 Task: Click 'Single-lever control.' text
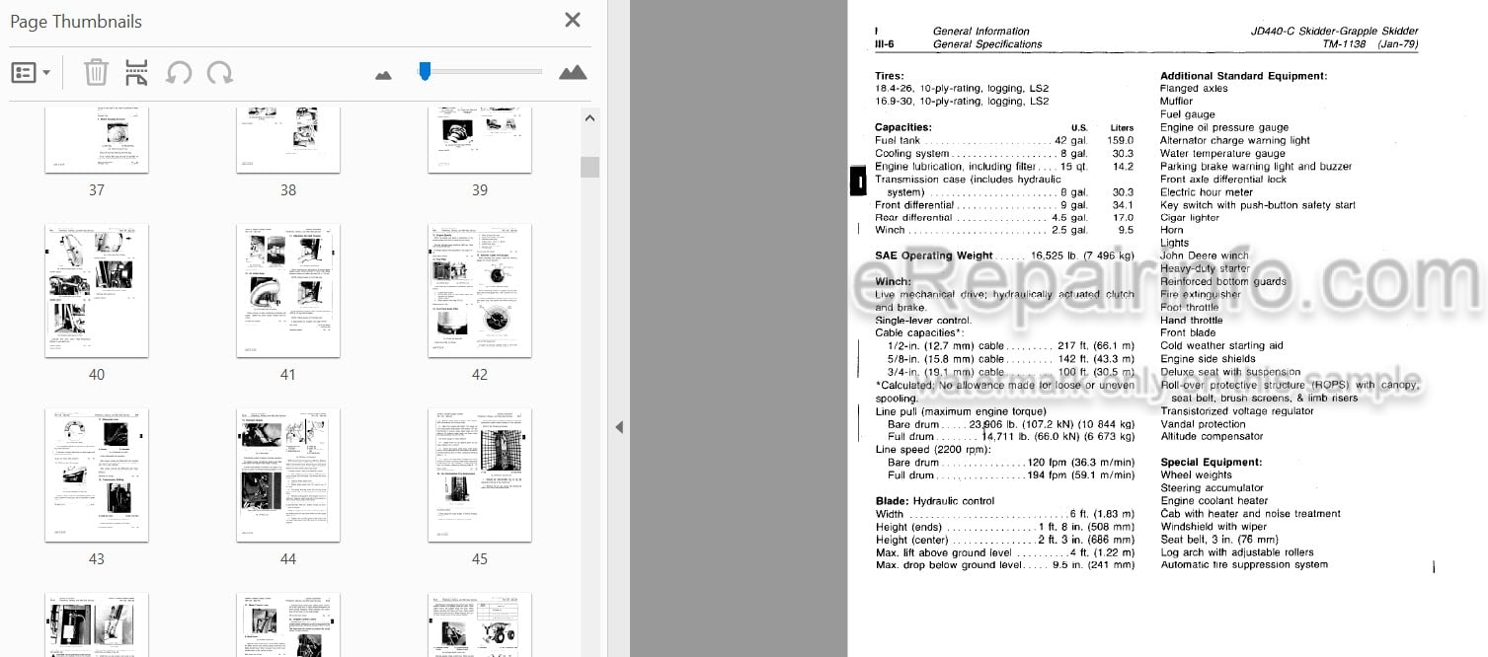(x=923, y=321)
